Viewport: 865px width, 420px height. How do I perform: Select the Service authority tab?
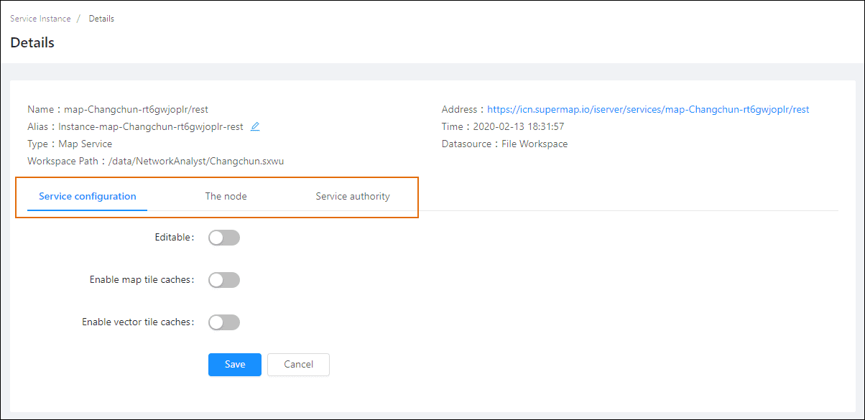pyautogui.click(x=352, y=196)
